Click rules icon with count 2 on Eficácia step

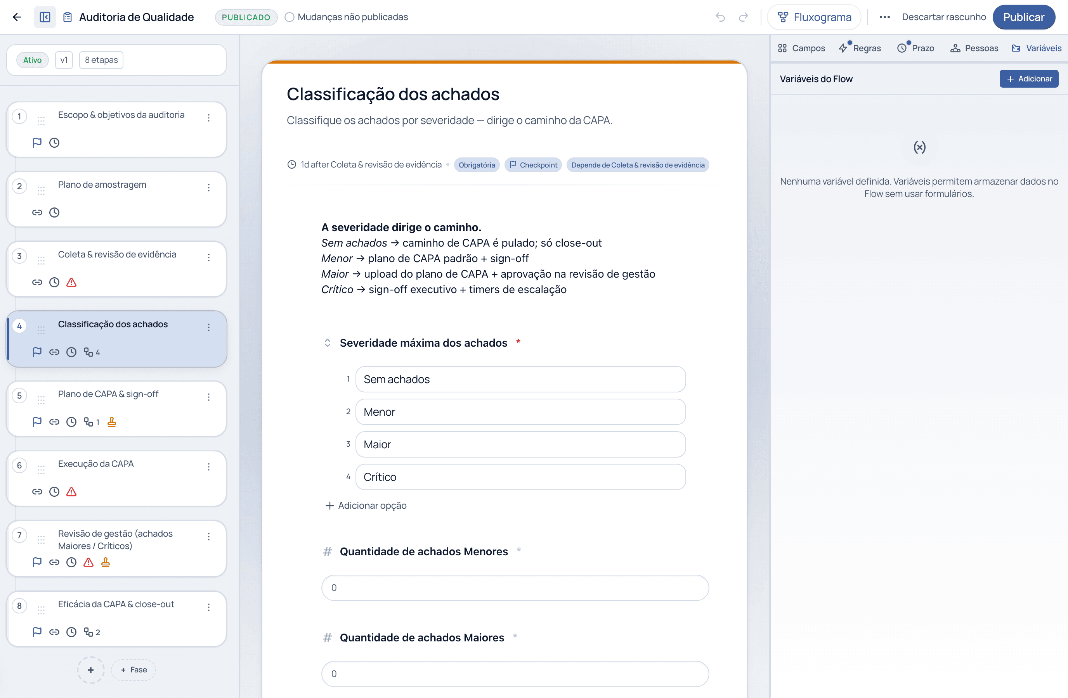click(92, 632)
